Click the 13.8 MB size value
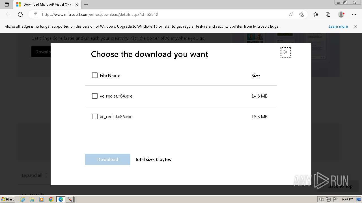Viewport: 362px width, 203px height. click(x=259, y=116)
